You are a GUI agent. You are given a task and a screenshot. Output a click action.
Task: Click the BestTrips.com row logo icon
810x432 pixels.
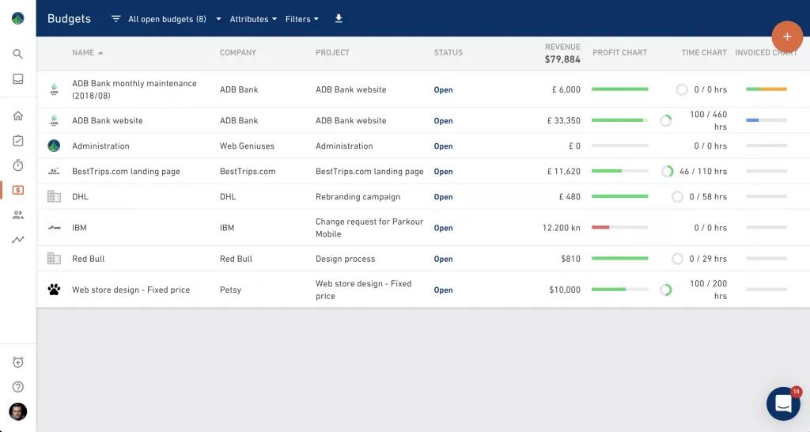point(54,171)
